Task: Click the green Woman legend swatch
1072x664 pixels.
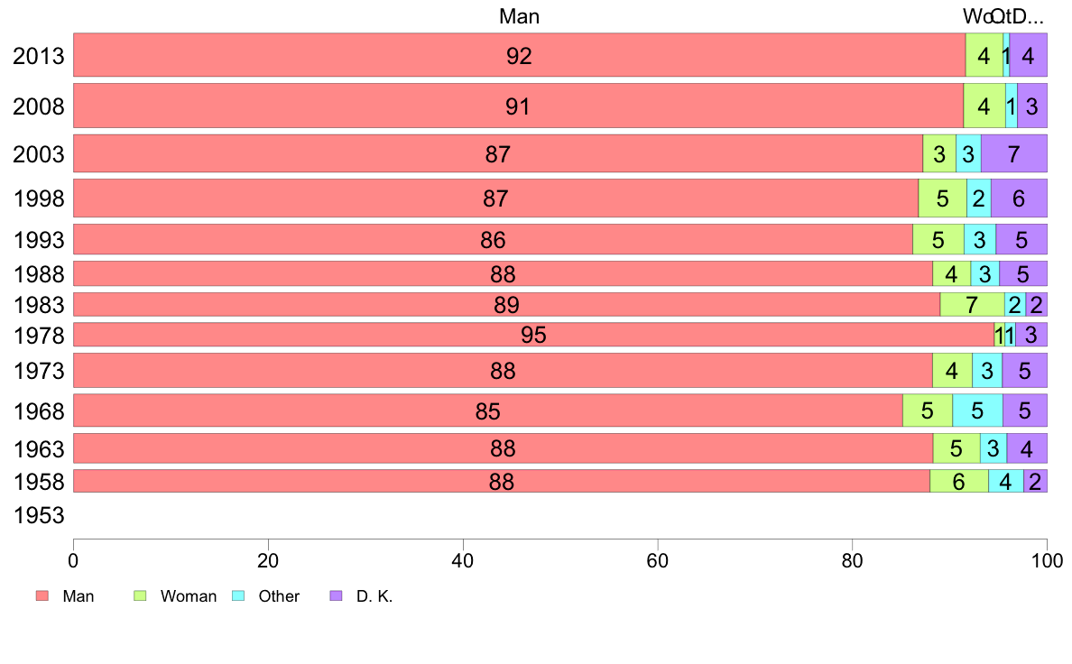Action: point(141,596)
